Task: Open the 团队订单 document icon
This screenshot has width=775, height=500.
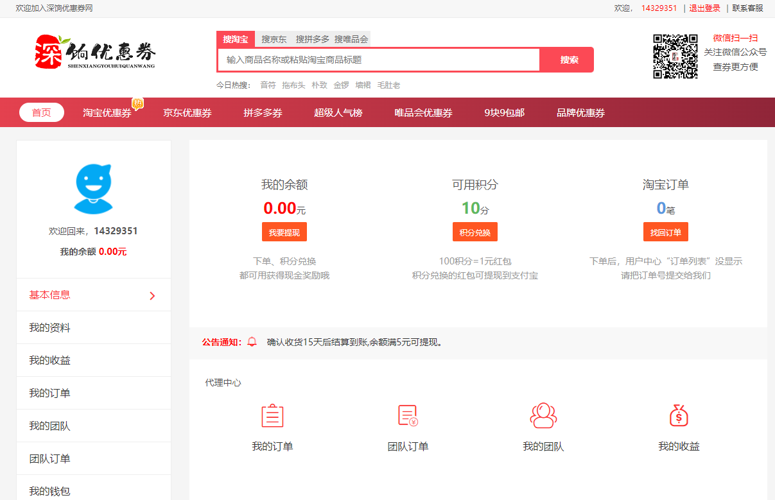Action: [408, 416]
